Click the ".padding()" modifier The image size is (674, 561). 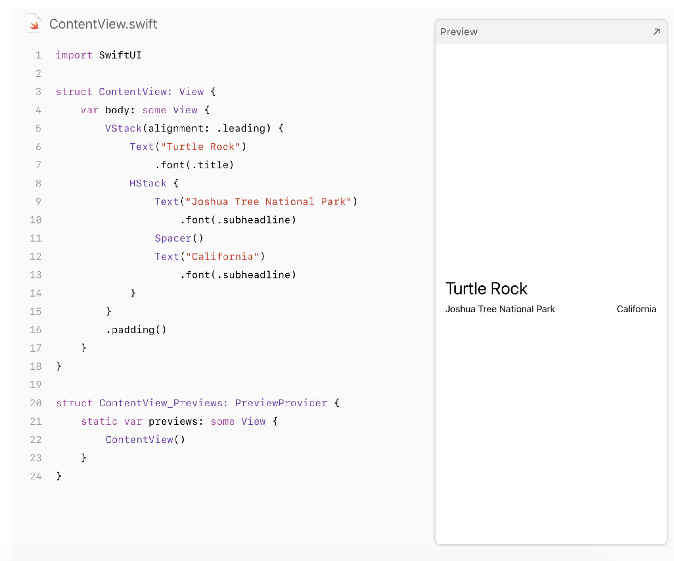coord(136,330)
